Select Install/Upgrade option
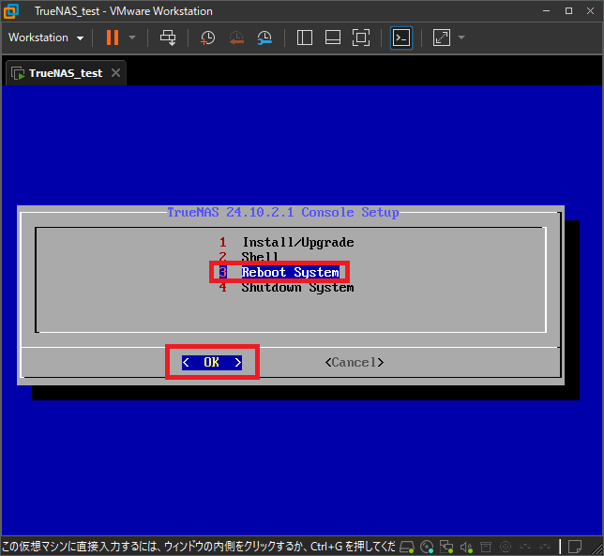 287,242
